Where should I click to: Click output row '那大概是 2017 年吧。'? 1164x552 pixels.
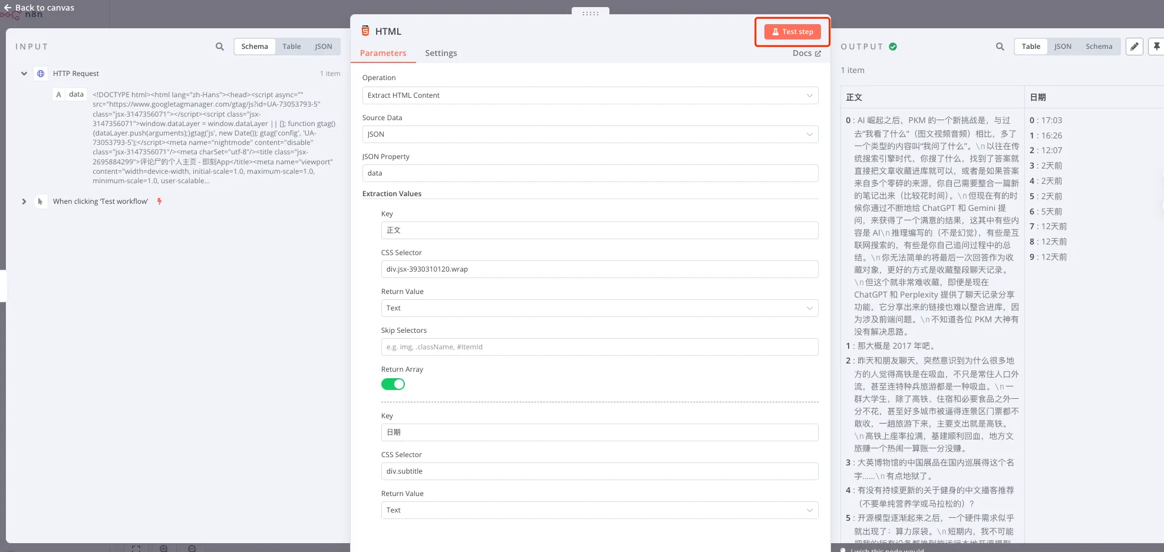pos(896,346)
